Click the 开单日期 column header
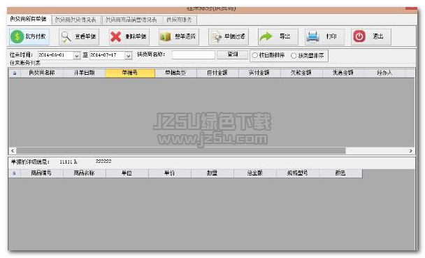This screenshot has height=258, width=425. 85,73
